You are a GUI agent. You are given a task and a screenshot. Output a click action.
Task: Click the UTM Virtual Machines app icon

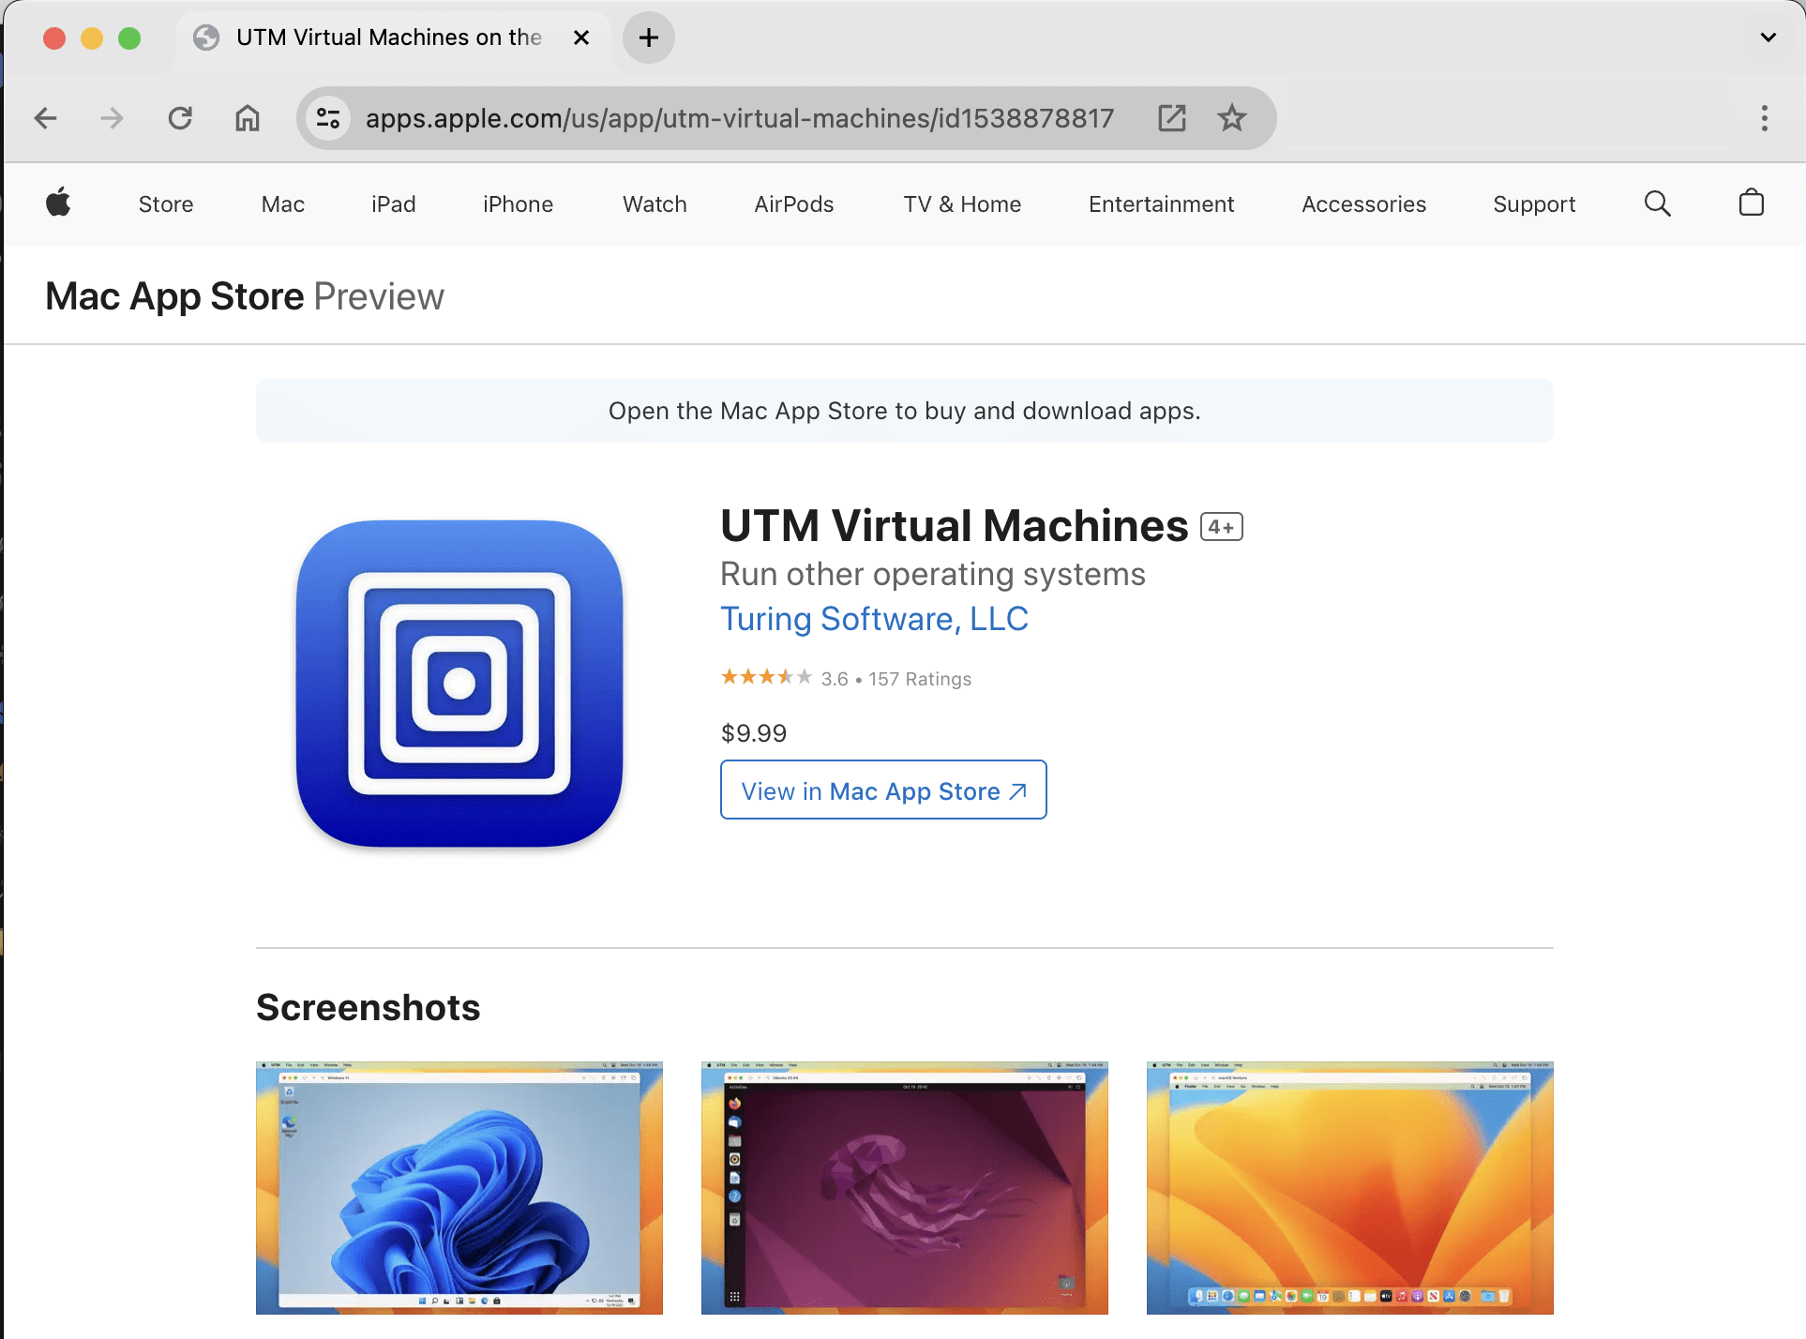458,685
